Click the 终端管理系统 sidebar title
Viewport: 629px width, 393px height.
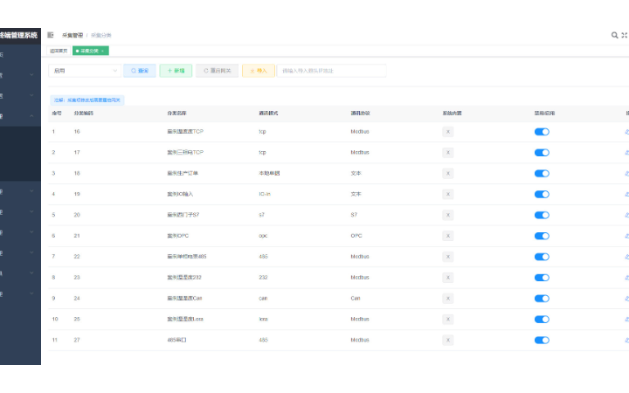tap(18, 35)
